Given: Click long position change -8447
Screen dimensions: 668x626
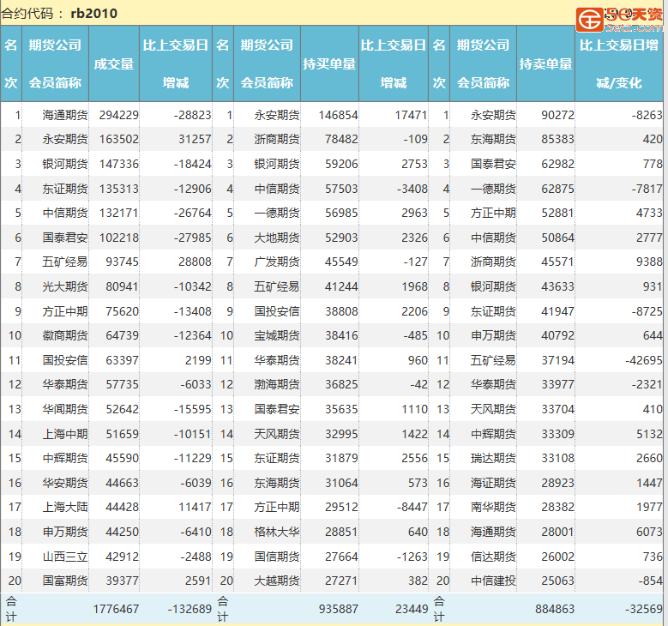Looking at the screenshot, I should click(412, 508).
